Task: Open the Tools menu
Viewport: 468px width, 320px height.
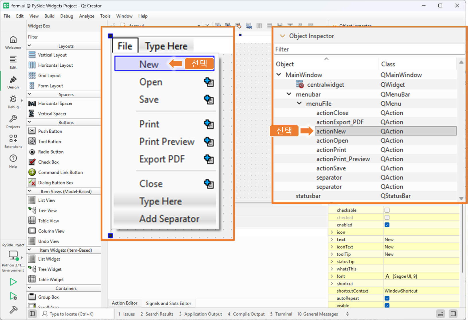Action: pyautogui.click(x=105, y=16)
